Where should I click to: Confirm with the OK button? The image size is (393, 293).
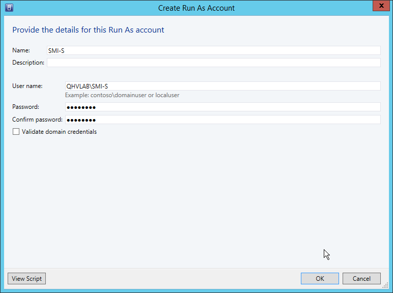click(x=320, y=278)
